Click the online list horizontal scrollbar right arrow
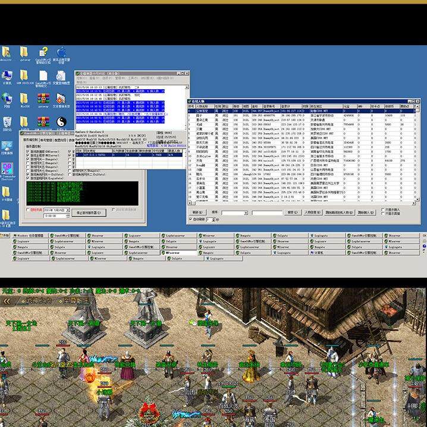 click(x=414, y=203)
